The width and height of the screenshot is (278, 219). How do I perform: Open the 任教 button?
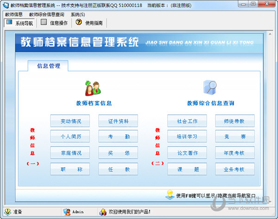(x=118, y=169)
